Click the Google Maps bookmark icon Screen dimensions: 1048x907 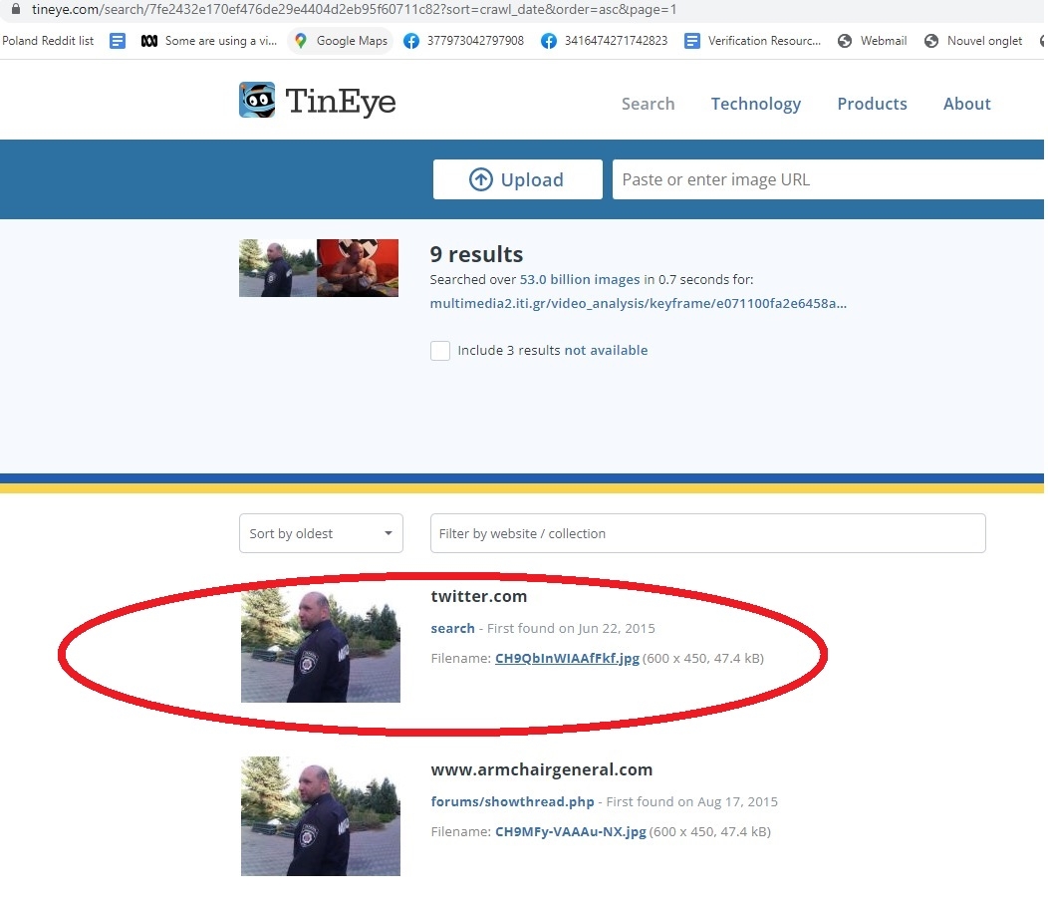(x=301, y=41)
